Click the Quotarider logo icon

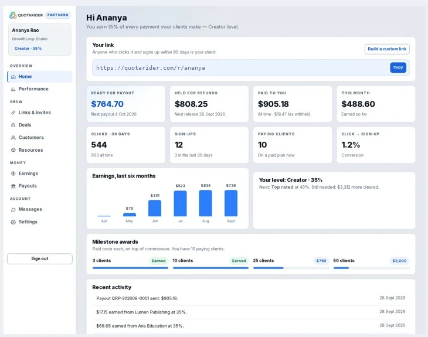[13, 15]
